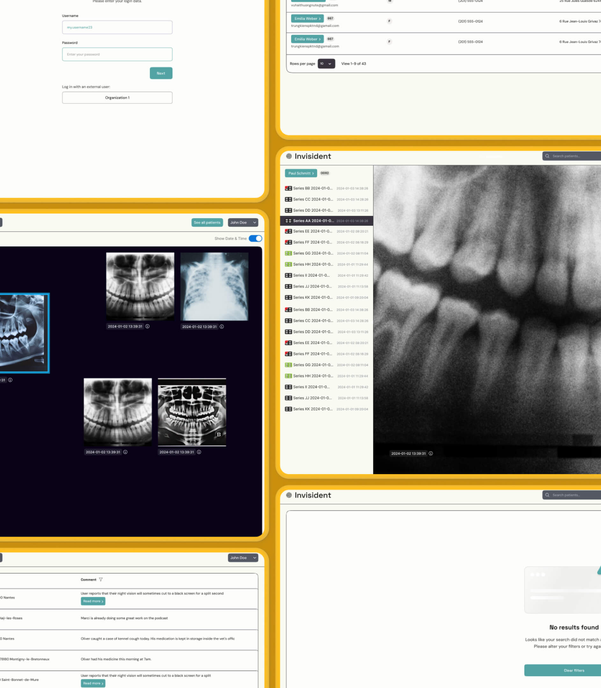Click the 'View 1–9 of 43' text
The image size is (601, 688).
[x=353, y=64]
